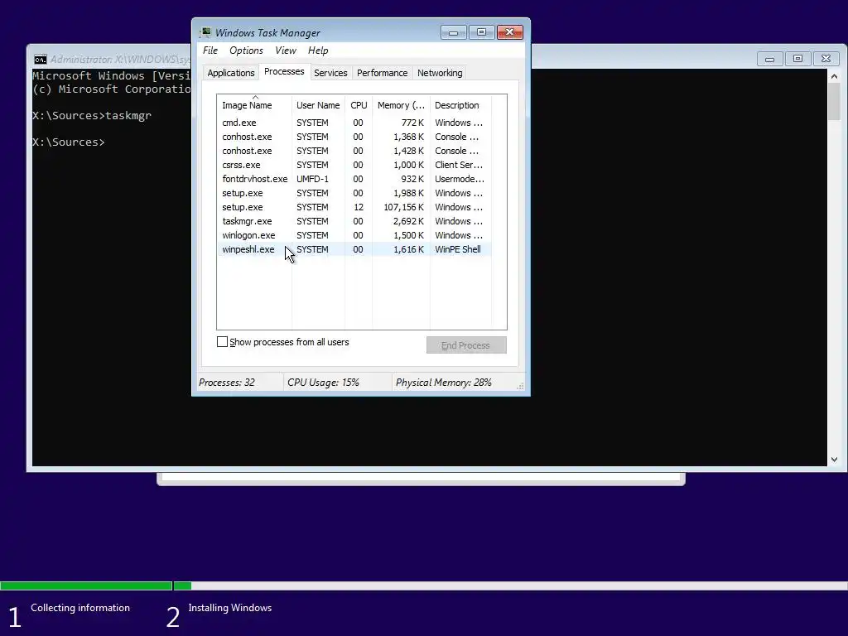Open the View menu

[x=285, y=51]
